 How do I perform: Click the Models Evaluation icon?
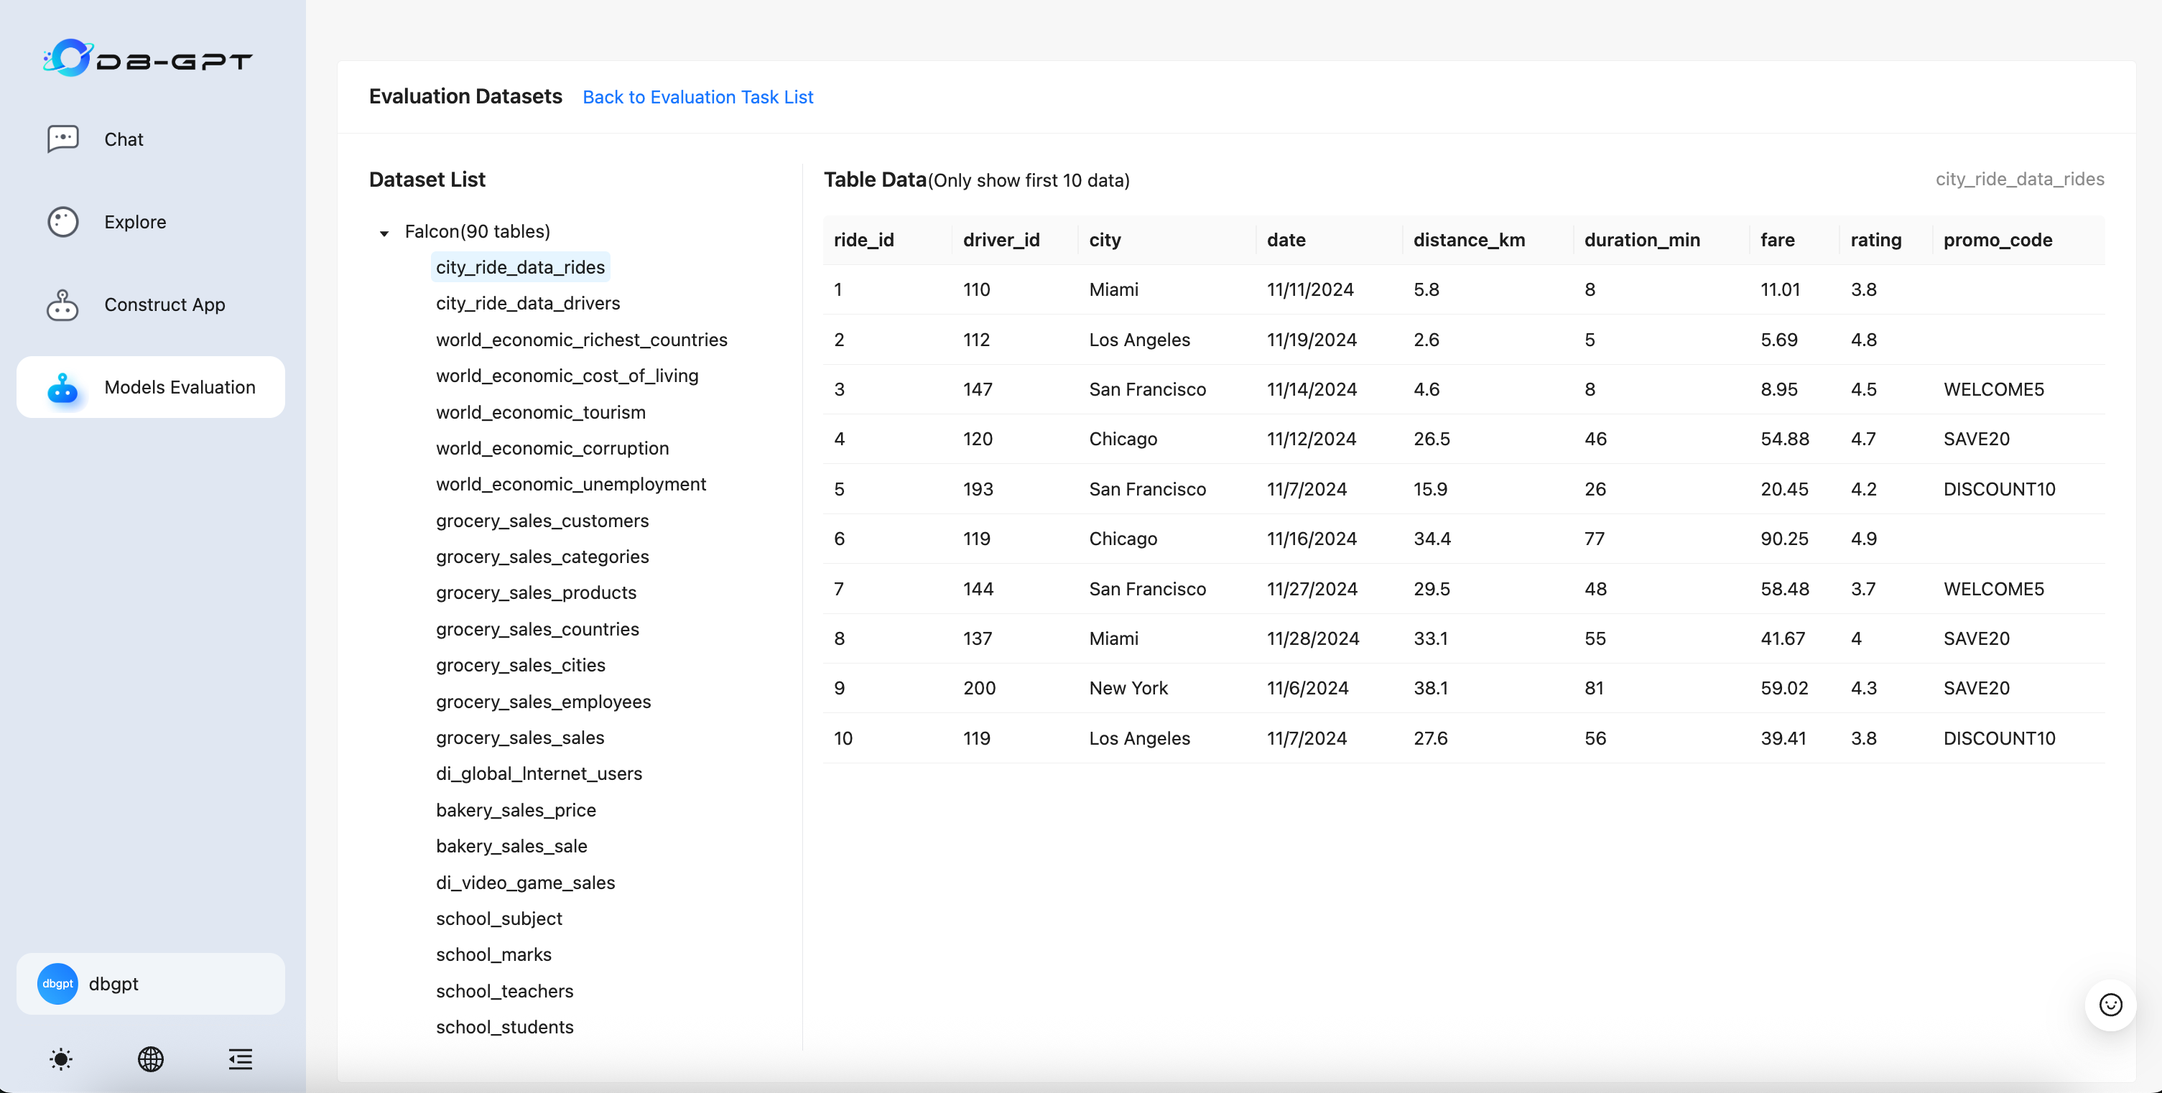click(63, 388)
